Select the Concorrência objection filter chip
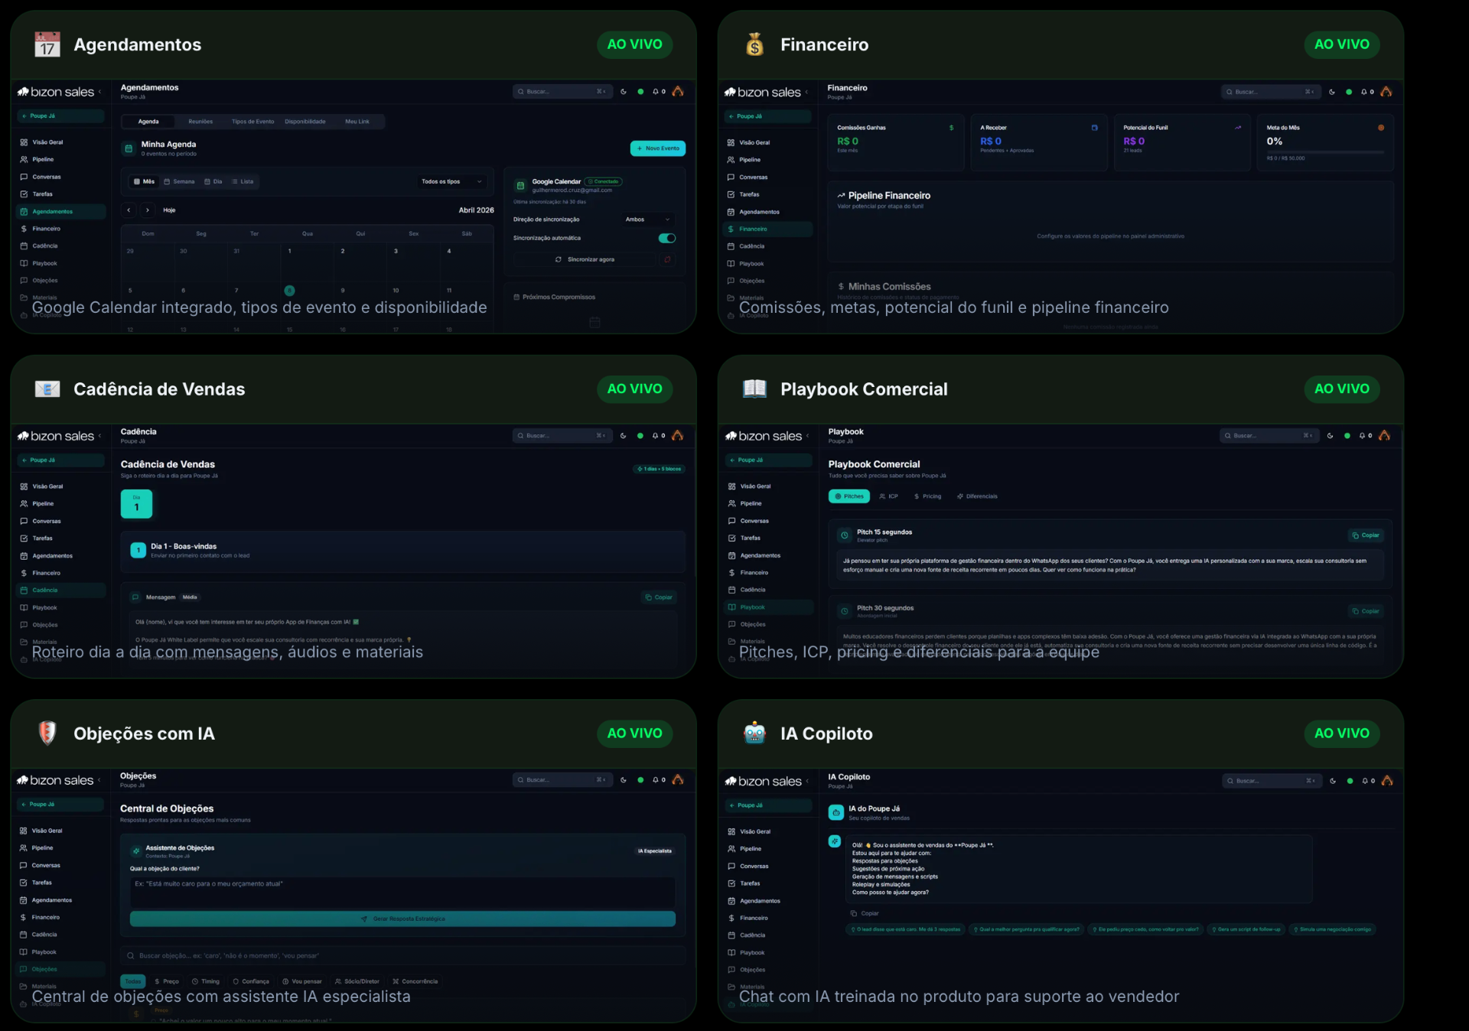Image resolution: width=1469 pixels, height=1031 pixels. (415, 981)
